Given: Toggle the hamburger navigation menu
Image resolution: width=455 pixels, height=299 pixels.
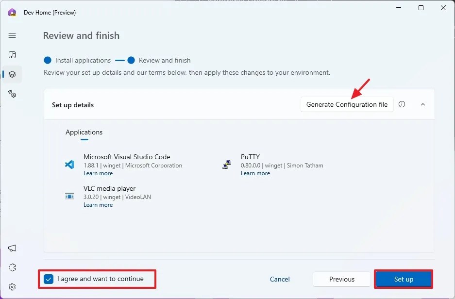Looking at the screenshot, I should 12,35.
